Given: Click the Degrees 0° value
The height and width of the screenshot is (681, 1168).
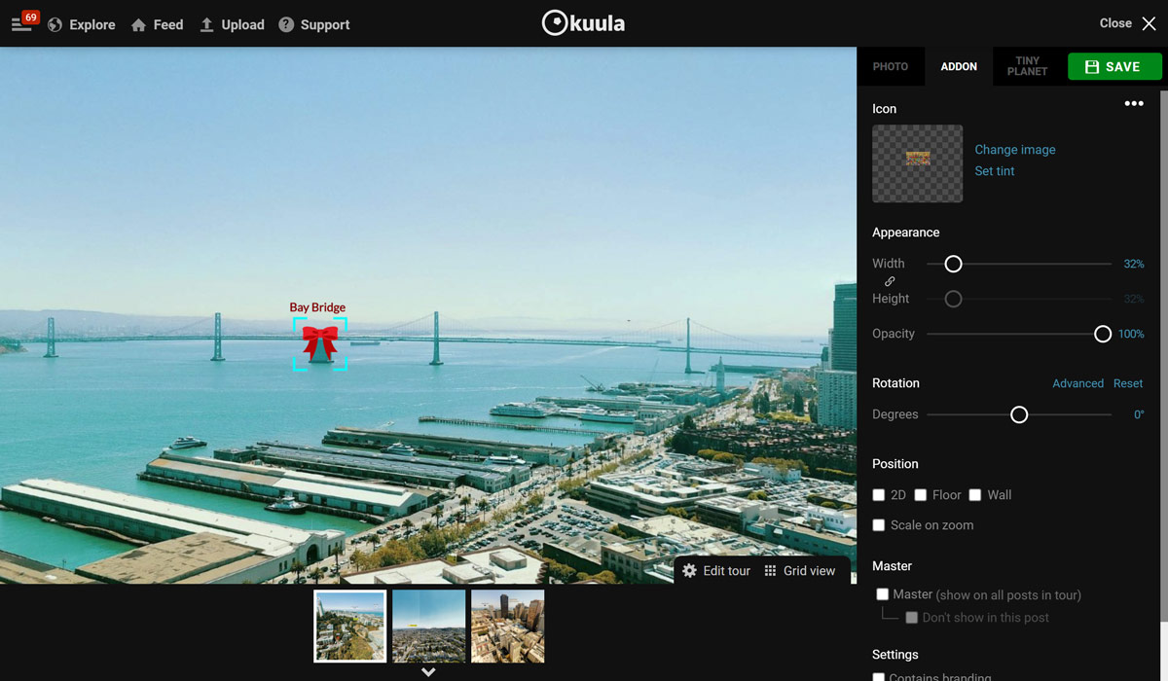Looking at the screenshot, I should coord(1139,414).
